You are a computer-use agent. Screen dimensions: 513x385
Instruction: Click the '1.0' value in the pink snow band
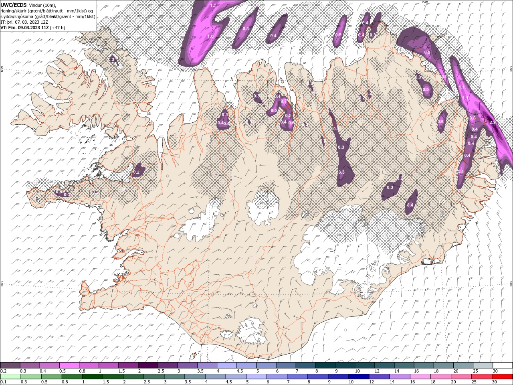click(210, 36)
